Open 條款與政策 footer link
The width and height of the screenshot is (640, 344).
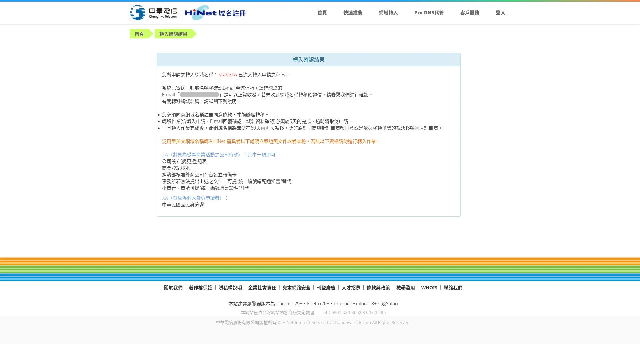pos(378,288)
